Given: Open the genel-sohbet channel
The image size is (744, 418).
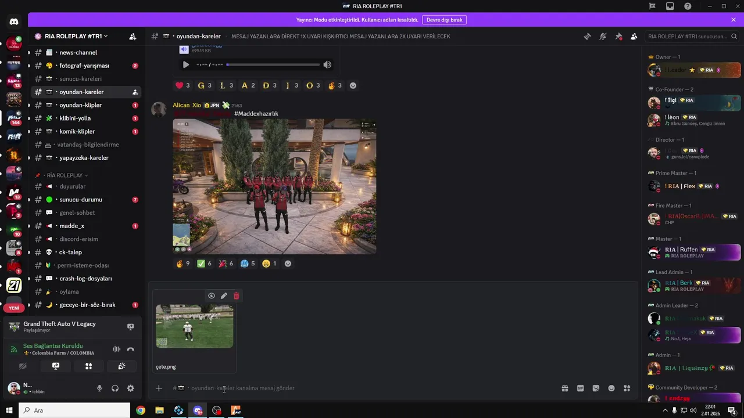Looking at the screenshot, I should [85, 212].
